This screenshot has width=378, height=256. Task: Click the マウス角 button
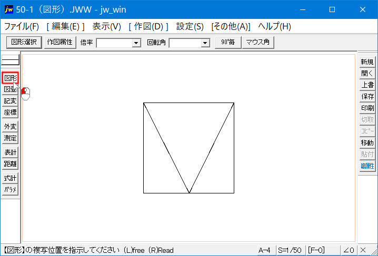(258, 43)
